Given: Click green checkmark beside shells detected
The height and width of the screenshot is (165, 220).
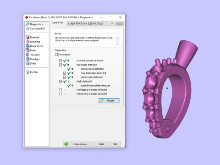Looking at the screenshot, I should tap(65, 82).
